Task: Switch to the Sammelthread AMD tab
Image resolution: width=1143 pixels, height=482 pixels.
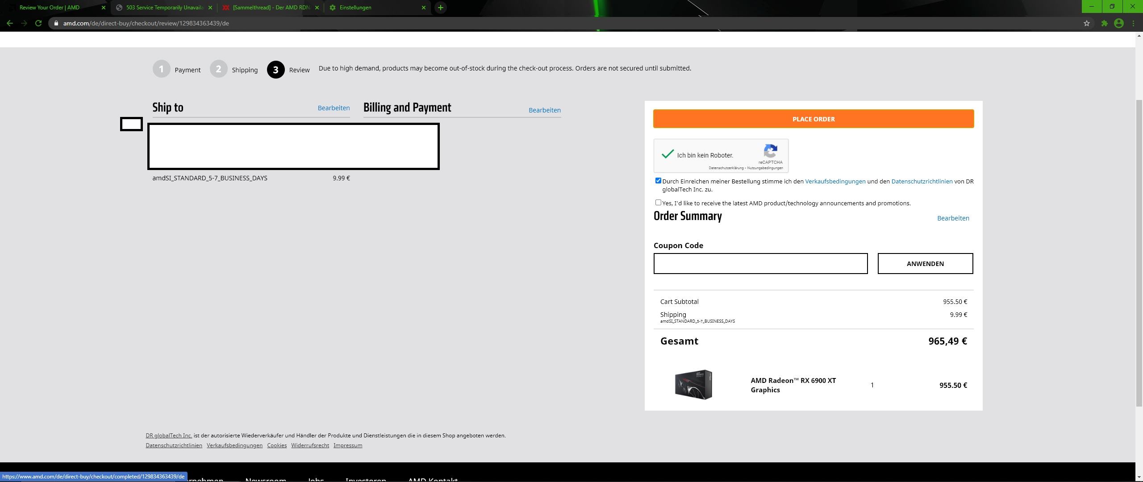Action: 271,8
